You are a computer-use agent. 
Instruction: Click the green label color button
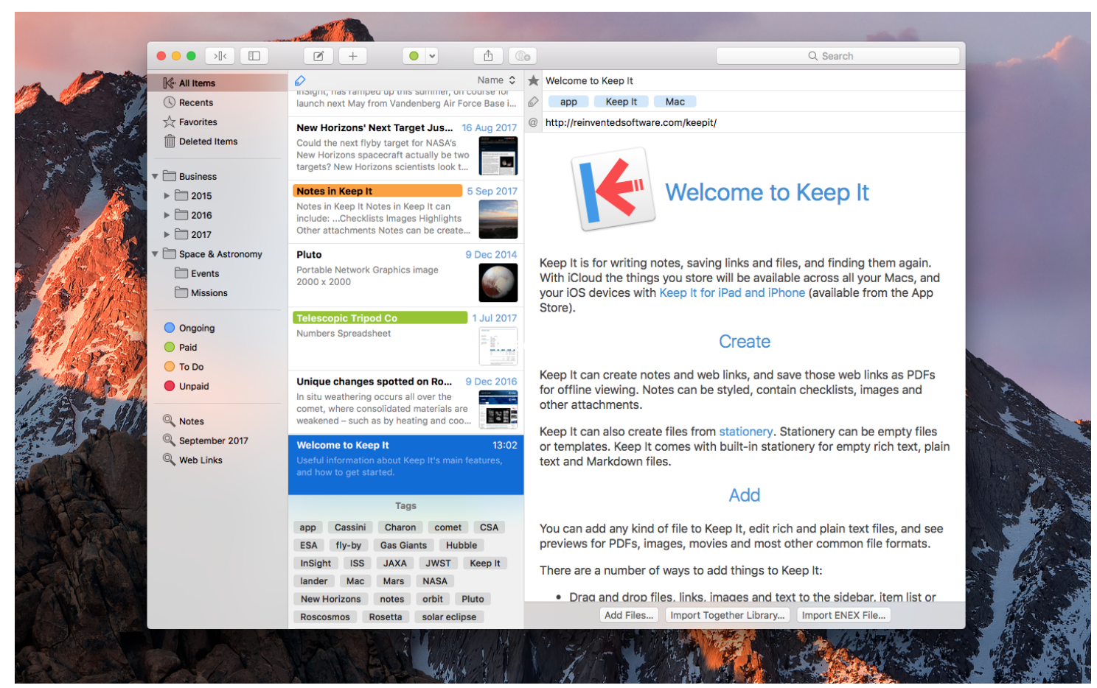(x=414, y=56)
